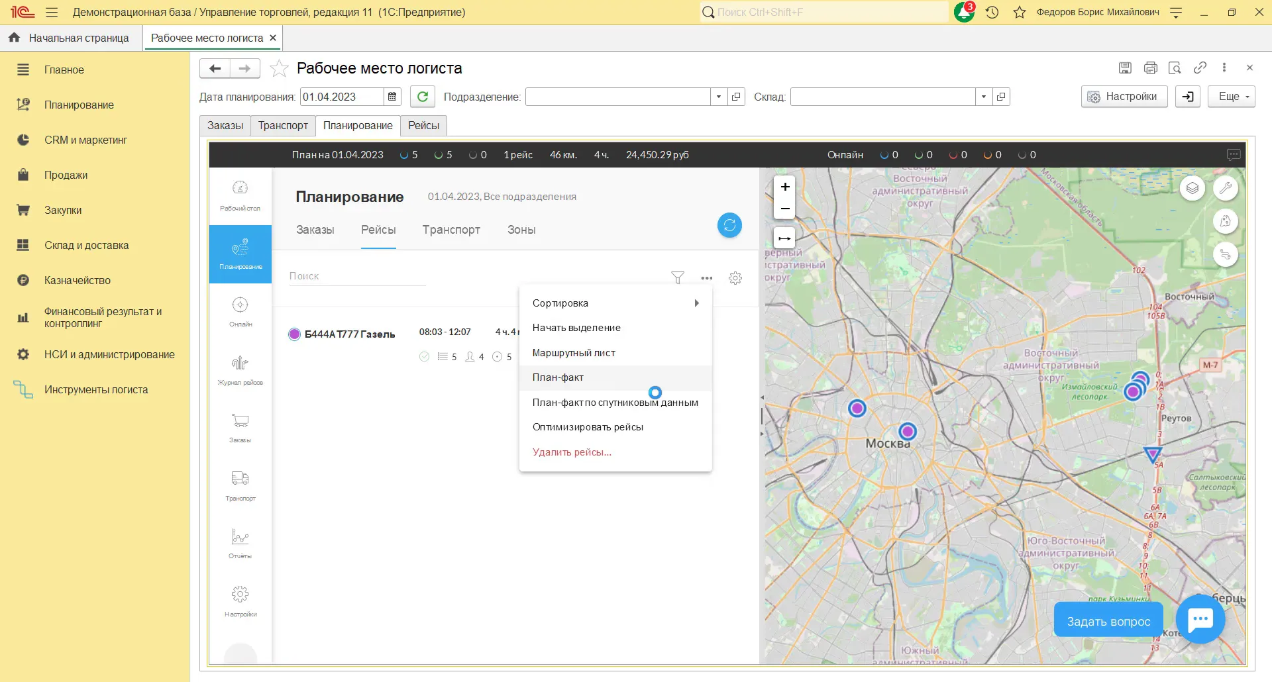Select the Планирование sidebar icon
The image size is (1272, 682).
point(240,254)
